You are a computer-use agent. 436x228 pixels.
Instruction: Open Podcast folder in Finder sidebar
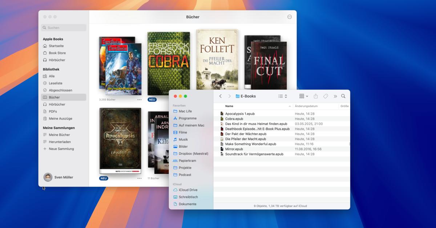pyautogui.click(x=185, y=175)
